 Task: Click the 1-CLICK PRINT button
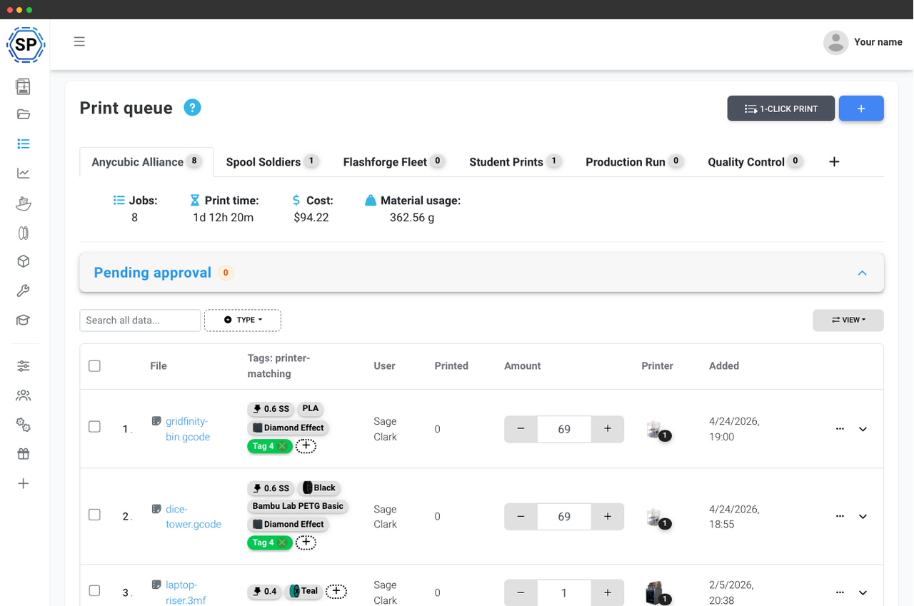(781, 108)
